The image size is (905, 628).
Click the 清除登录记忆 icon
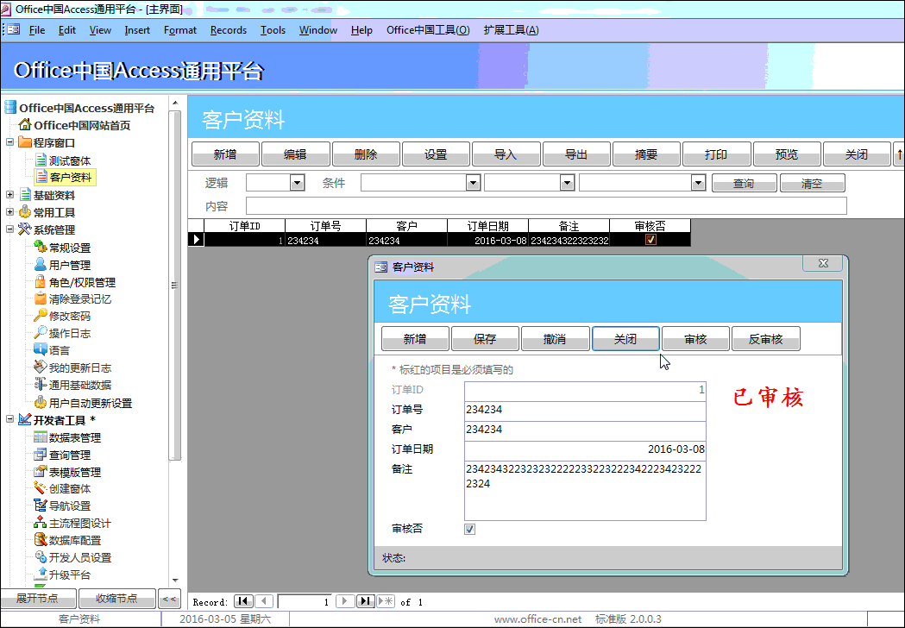click(41, 298)
